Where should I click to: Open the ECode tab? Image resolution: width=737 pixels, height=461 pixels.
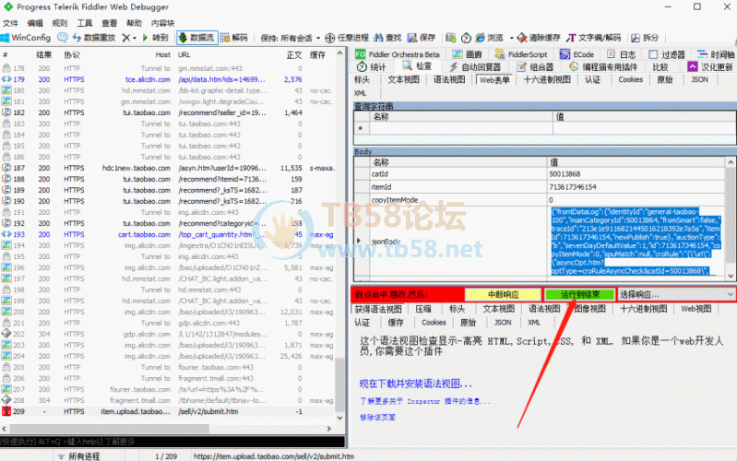[x=577, y=54]
